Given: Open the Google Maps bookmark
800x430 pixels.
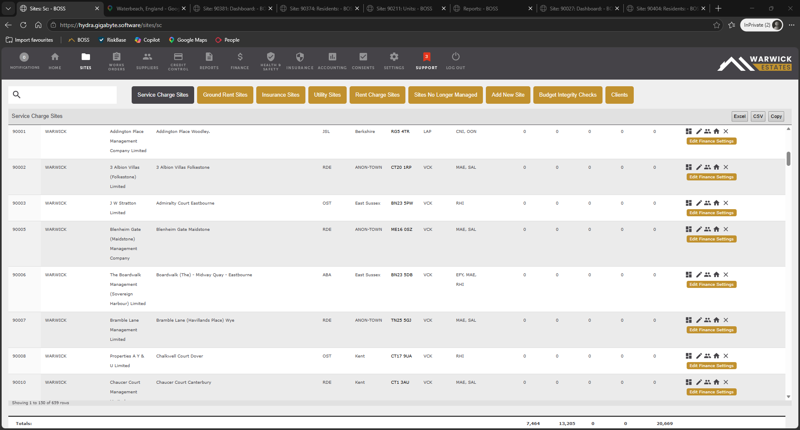Looking at the screenshot, I should tap(187, 40).
